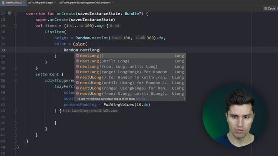Screen dimensions: 278x156
Task: Pick nextLong(range: LongRange) for Random suggestion
Action: click(130, 72)
